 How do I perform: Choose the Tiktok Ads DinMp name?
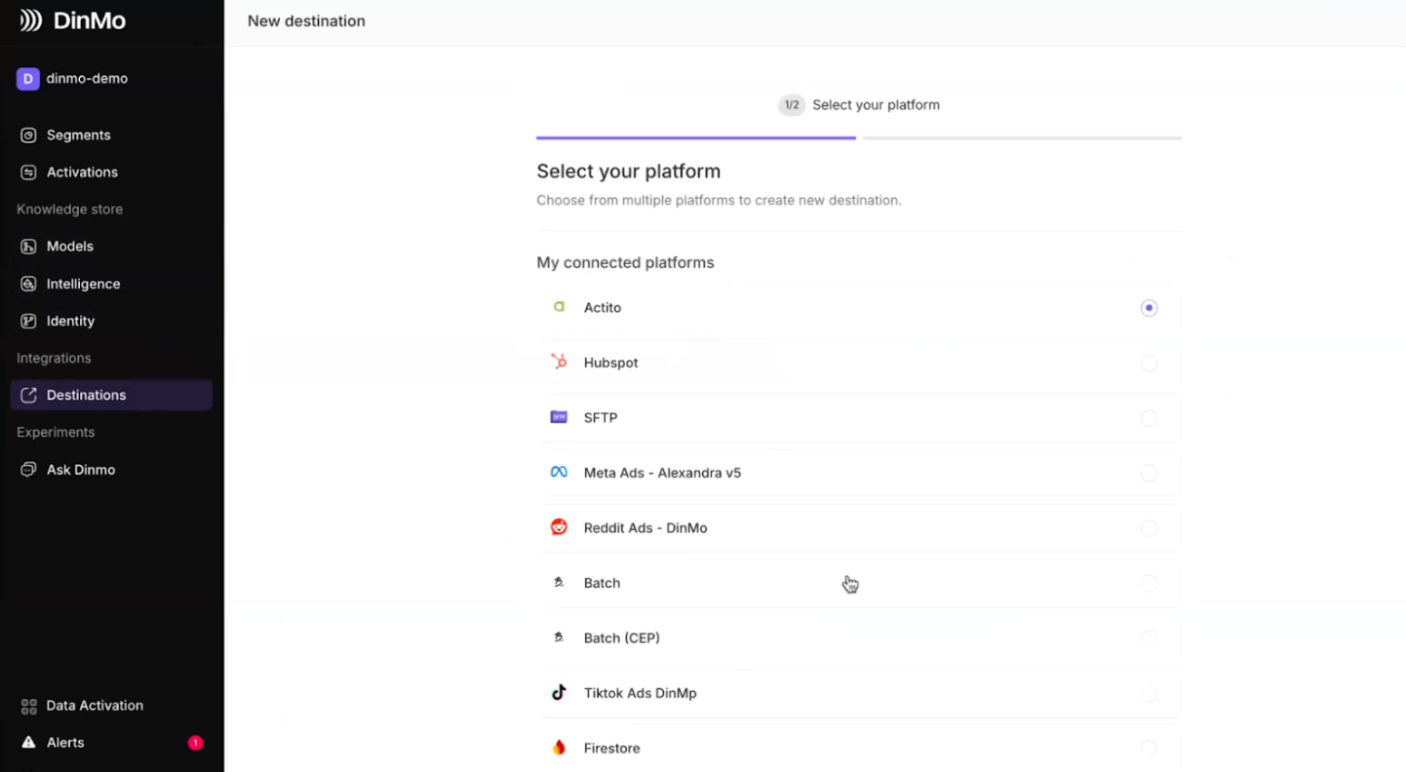coord(641,694)
